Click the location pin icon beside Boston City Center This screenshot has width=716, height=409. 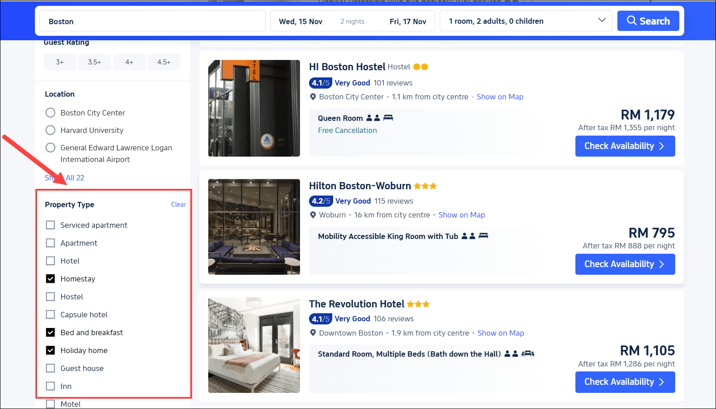click(313, 97)
